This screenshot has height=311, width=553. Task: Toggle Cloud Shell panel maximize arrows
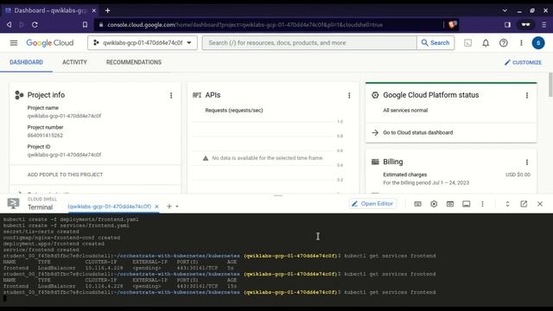point(507,204)
